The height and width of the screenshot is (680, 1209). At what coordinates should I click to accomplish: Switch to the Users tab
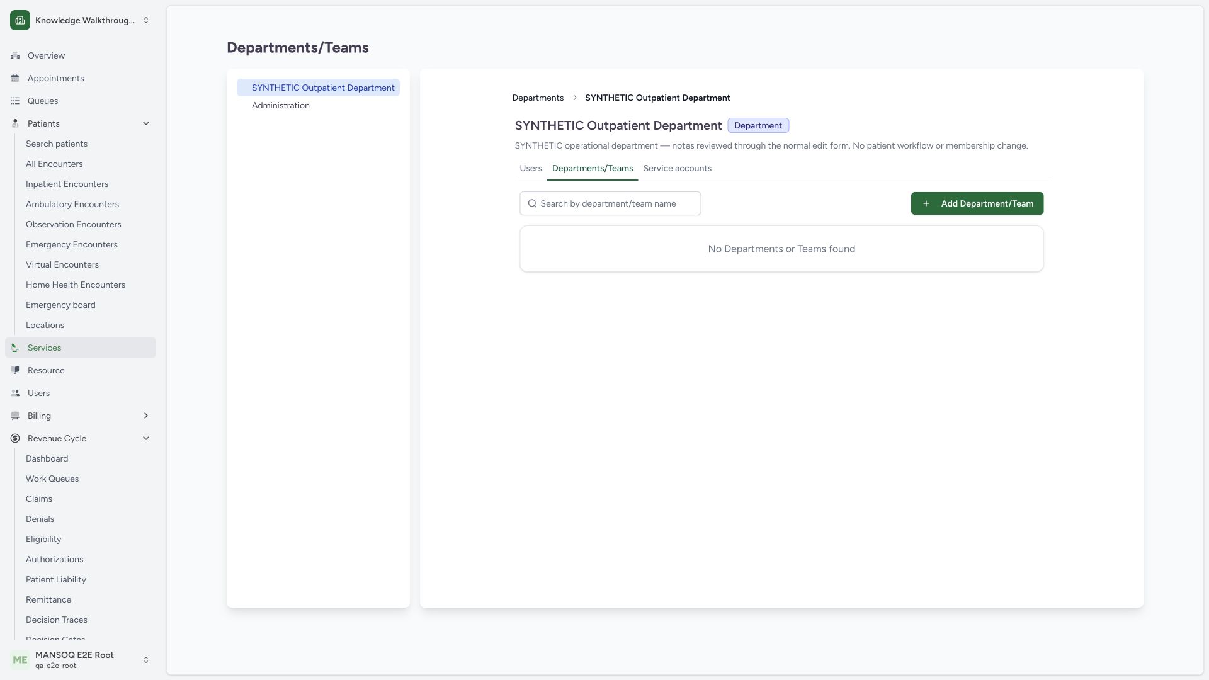pyautogui.click(x=531, y=169)
